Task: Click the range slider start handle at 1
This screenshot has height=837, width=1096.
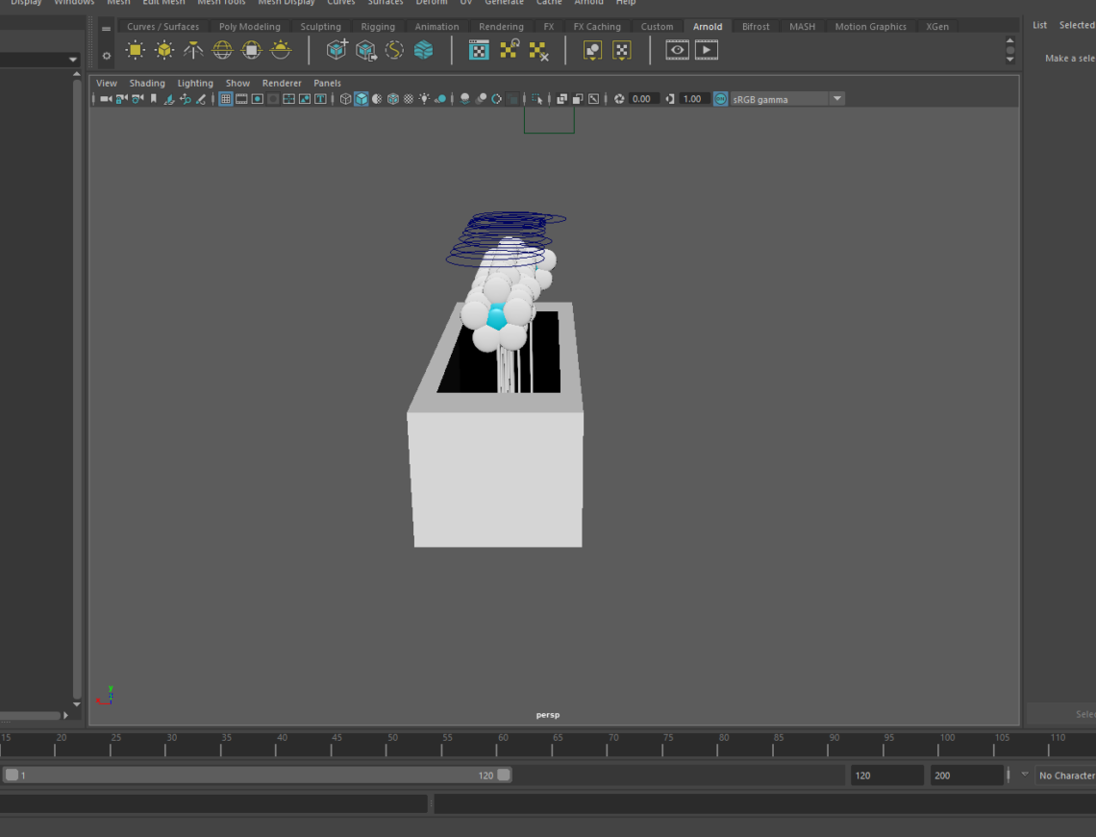Action: coord(12,775)
